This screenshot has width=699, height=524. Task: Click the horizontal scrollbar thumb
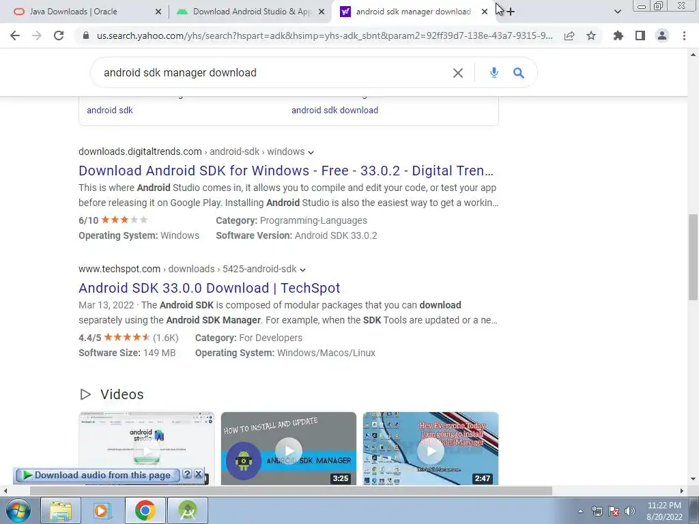point(291,491)
